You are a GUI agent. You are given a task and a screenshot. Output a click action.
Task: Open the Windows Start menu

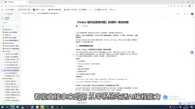[2, 107]
